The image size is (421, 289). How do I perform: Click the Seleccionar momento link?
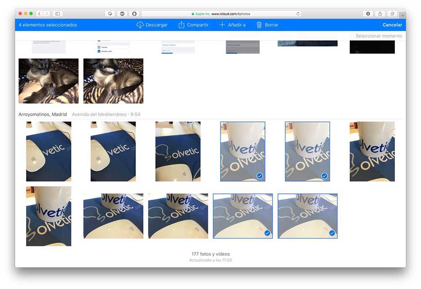point(379,36)
